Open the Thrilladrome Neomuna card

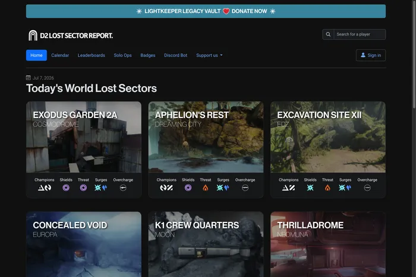click(x=328, y=244)
